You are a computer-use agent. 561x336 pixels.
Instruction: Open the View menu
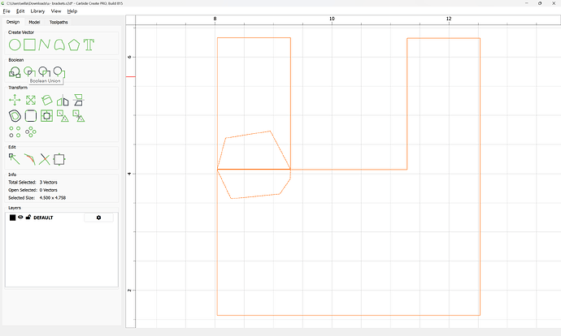click(56, 11)
